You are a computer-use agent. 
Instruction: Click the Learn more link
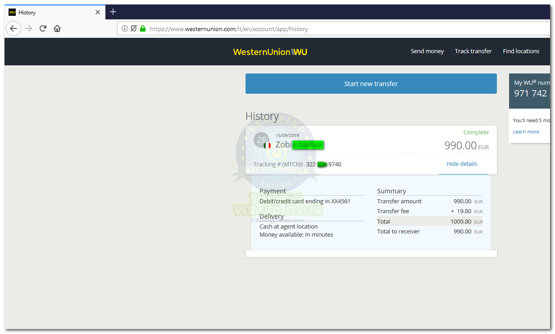coord(526,132)
